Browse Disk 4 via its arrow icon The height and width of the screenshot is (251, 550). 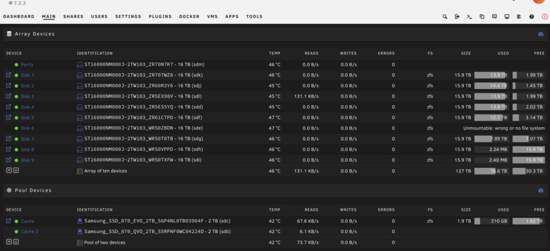(x=9, y=106)
